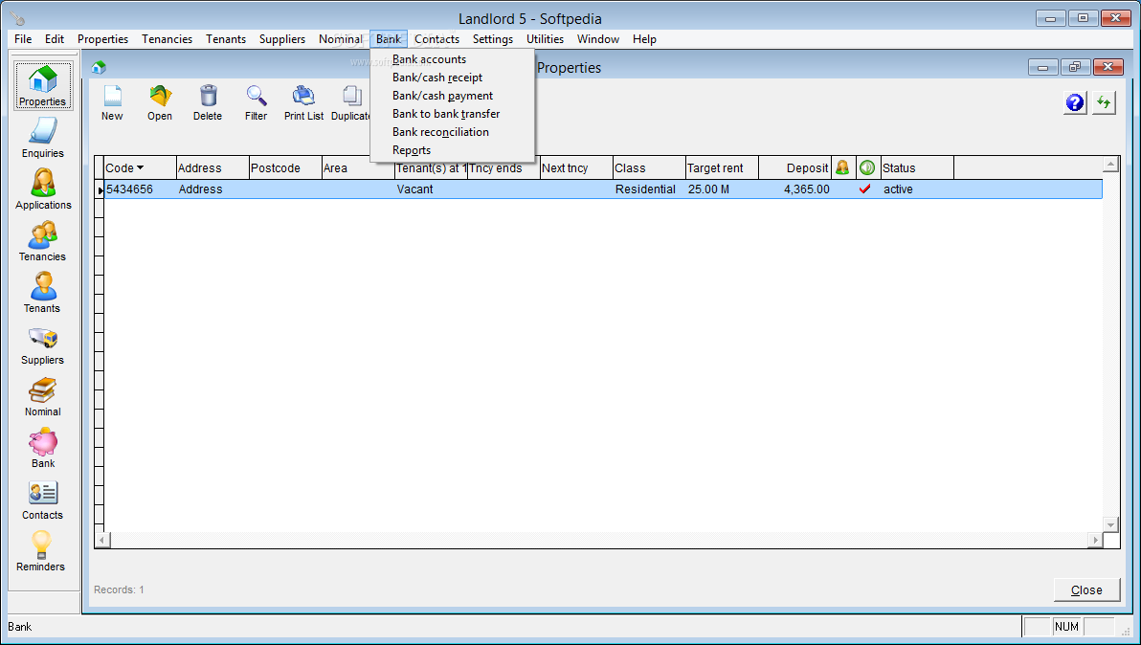Open the Help menu
This screenshot has height=645, width=1141.
(x=645, y=39)
